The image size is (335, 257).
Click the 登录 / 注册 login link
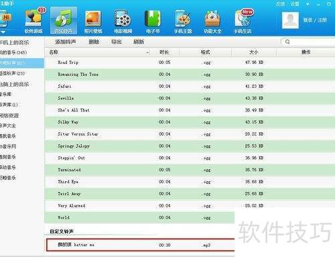[315, 20]
